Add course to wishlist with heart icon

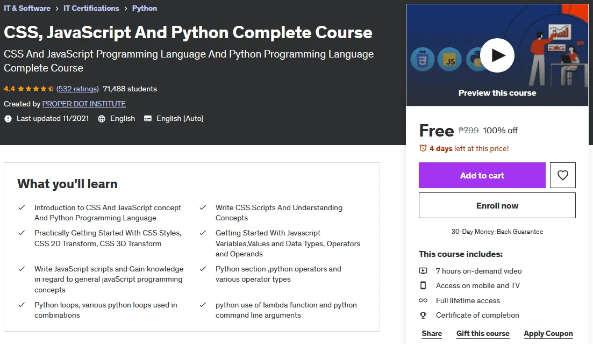[x=563, y=175]
